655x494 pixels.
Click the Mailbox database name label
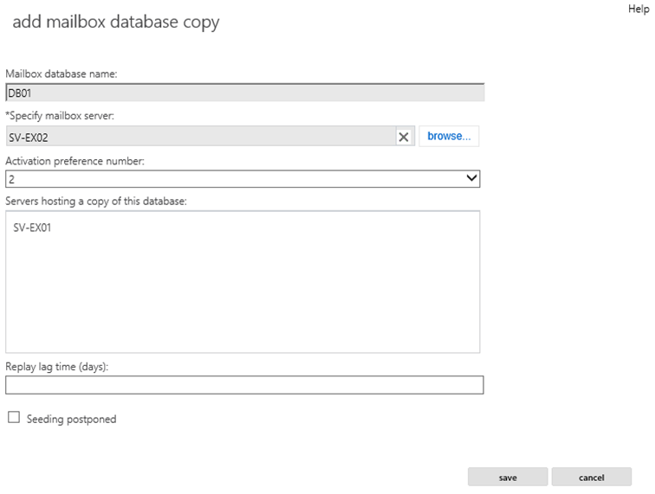[x=62, y=74]
